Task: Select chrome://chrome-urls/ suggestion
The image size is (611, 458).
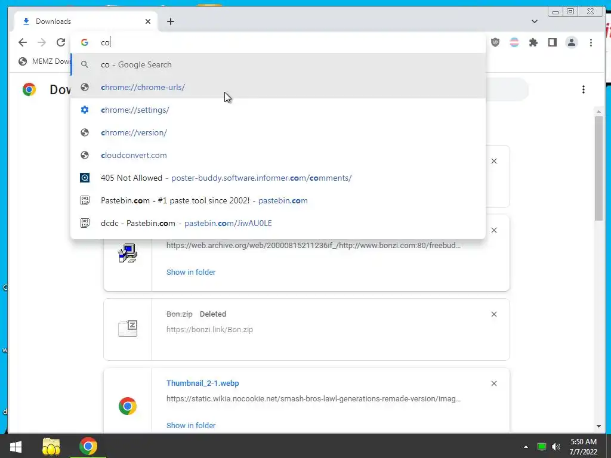Action: click(x=278, y=87)
